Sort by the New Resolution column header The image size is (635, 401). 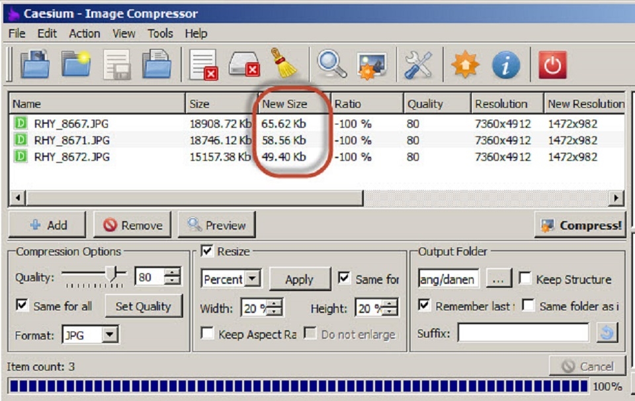(585, 104)
